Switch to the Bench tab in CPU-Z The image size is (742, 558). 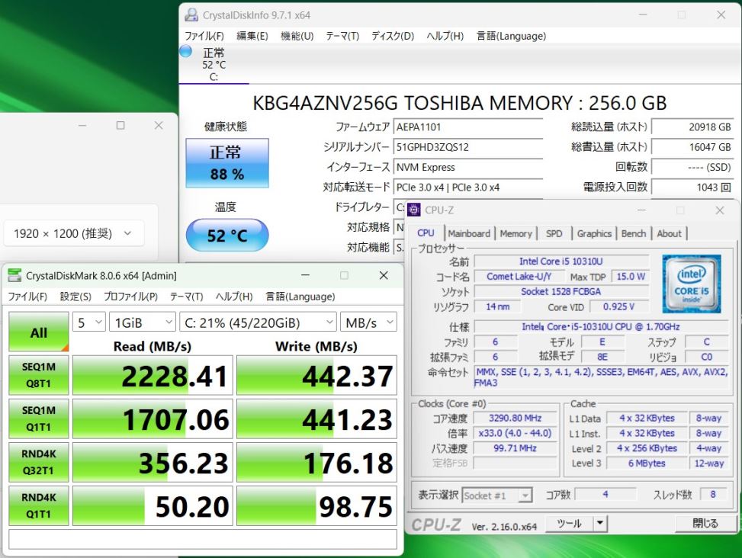(634, 233)
